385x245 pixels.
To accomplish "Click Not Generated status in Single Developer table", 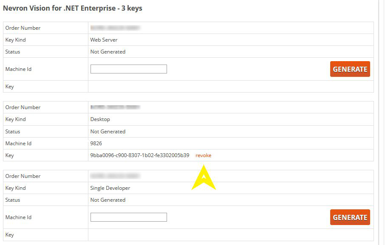I will tap(108, 200).
